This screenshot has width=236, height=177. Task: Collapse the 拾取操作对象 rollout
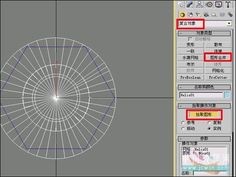tap(204, 106)
